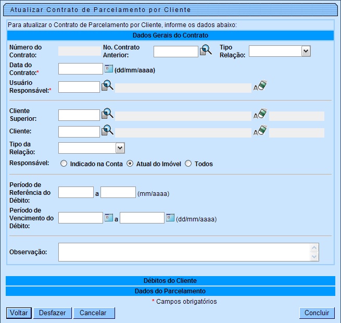Select 'Atual do Imóvel' radio option
The width and height of the screenshot is (341, 323).
(x=130, y=164)
